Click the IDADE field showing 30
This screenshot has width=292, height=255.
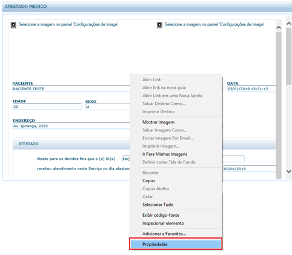tap(47, 107)
